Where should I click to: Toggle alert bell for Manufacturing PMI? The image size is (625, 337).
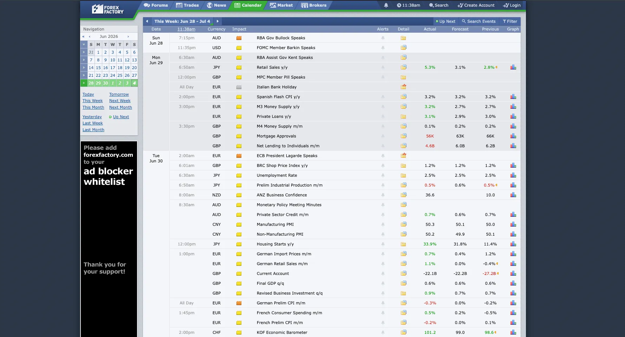tap(383, 224)
